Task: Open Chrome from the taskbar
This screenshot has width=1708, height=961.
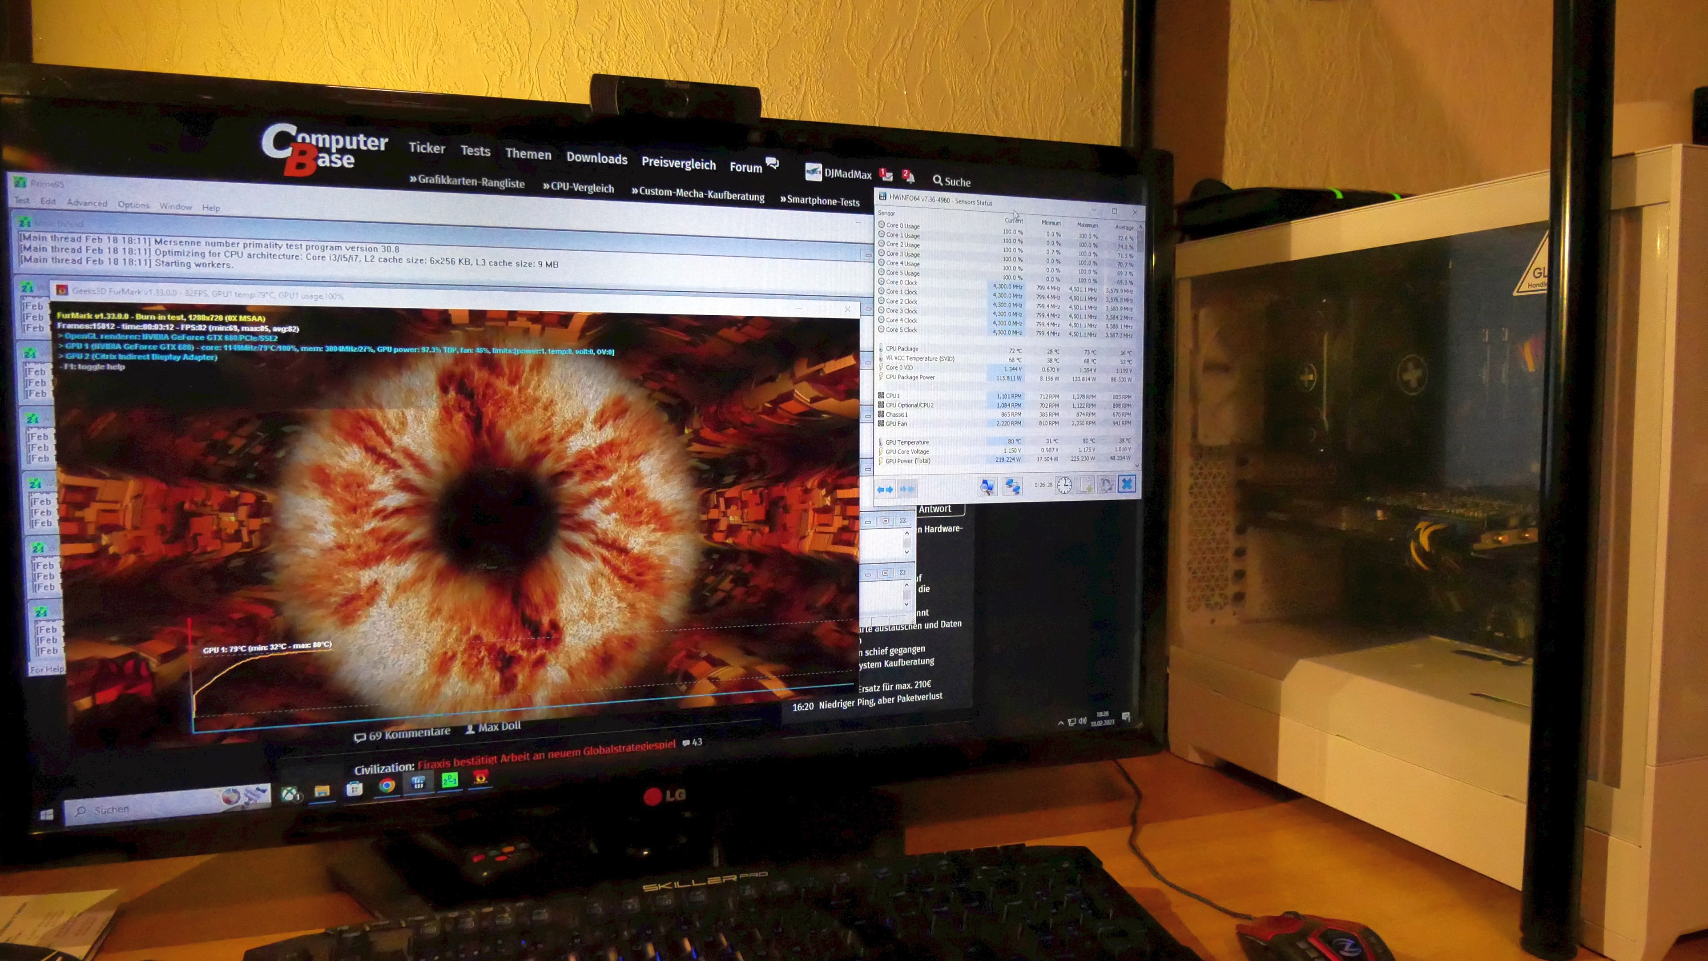Action: [387, 786]
